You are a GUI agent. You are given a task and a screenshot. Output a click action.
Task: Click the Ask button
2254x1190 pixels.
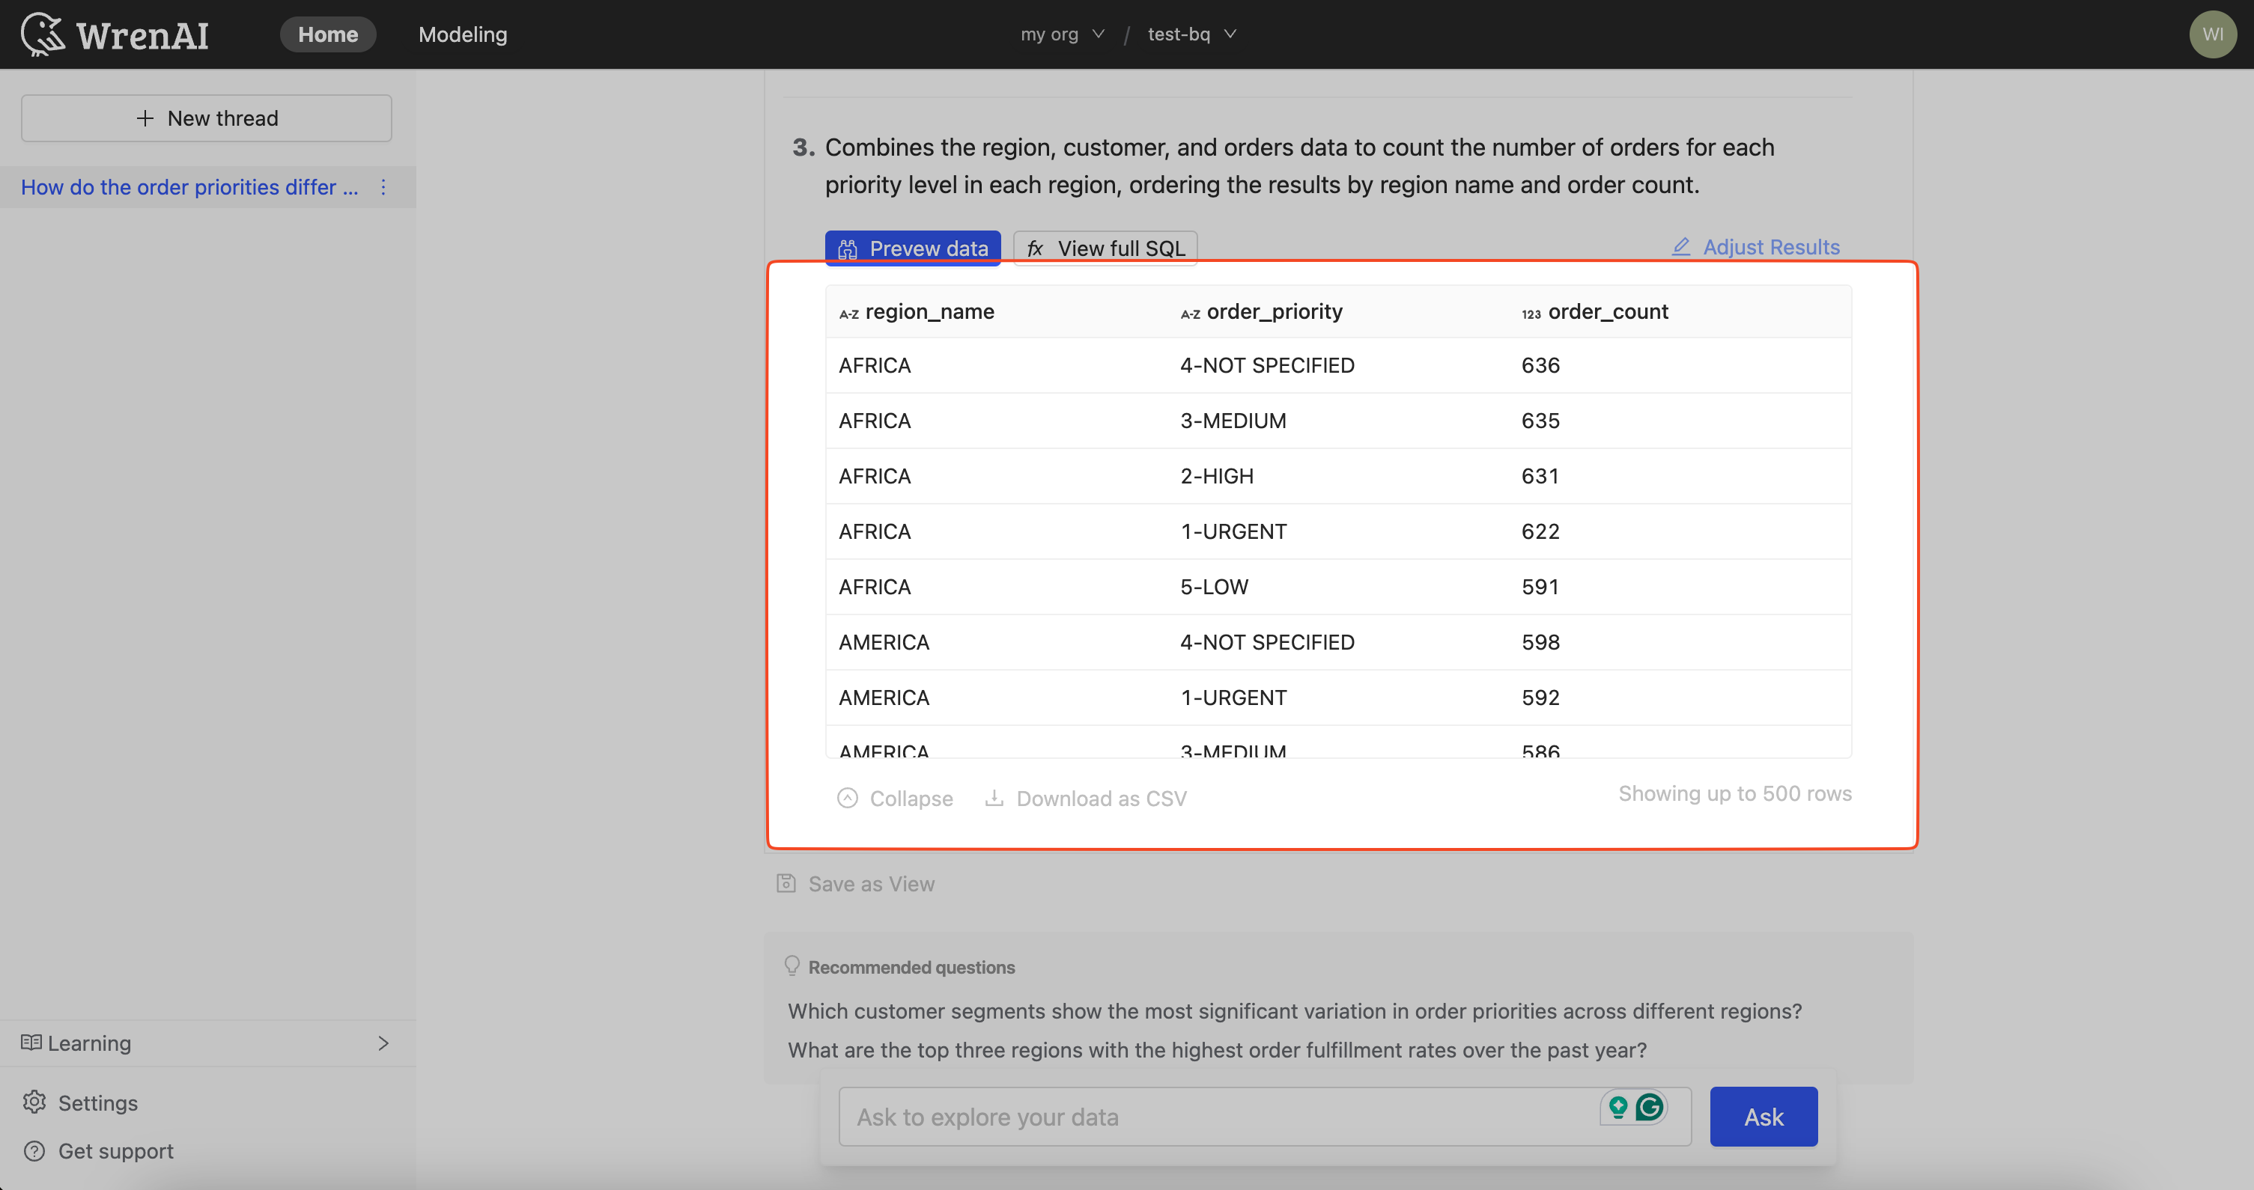click(1764, 1114)
